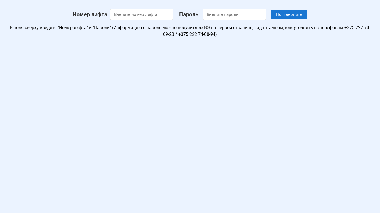Click the 'Введите номер лифта' input field
Screen dimensions: 380x213
(x=142, y=14)
